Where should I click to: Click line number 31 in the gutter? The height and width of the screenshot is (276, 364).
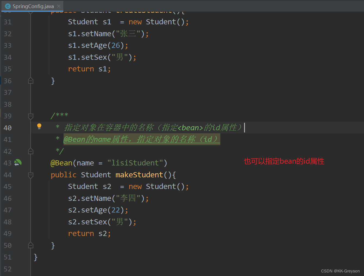8,22
